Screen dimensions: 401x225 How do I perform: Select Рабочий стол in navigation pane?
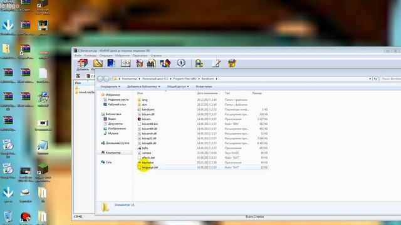pyautogui.click(x=117, y=104)
